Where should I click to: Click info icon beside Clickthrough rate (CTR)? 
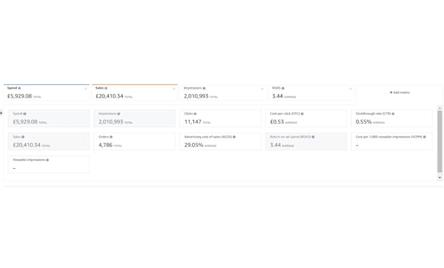tap(393, 113)
